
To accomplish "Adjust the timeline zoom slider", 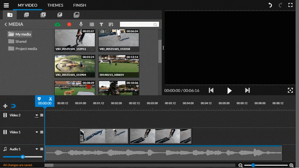I will tap(266, 165).
